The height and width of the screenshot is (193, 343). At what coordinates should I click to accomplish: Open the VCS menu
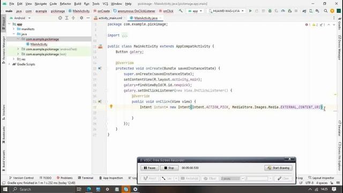[105, 4]
